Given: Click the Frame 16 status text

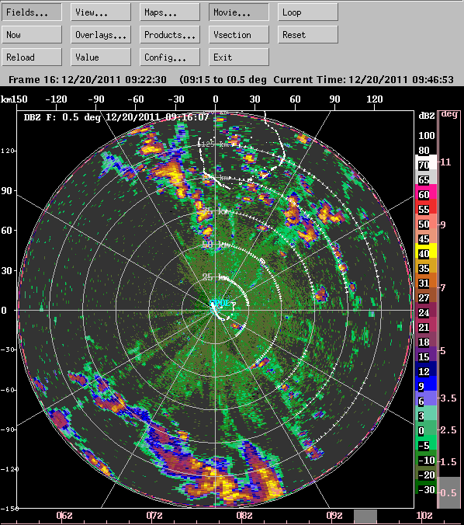Looking at the screenshot, I should click(x=88, y=80).
